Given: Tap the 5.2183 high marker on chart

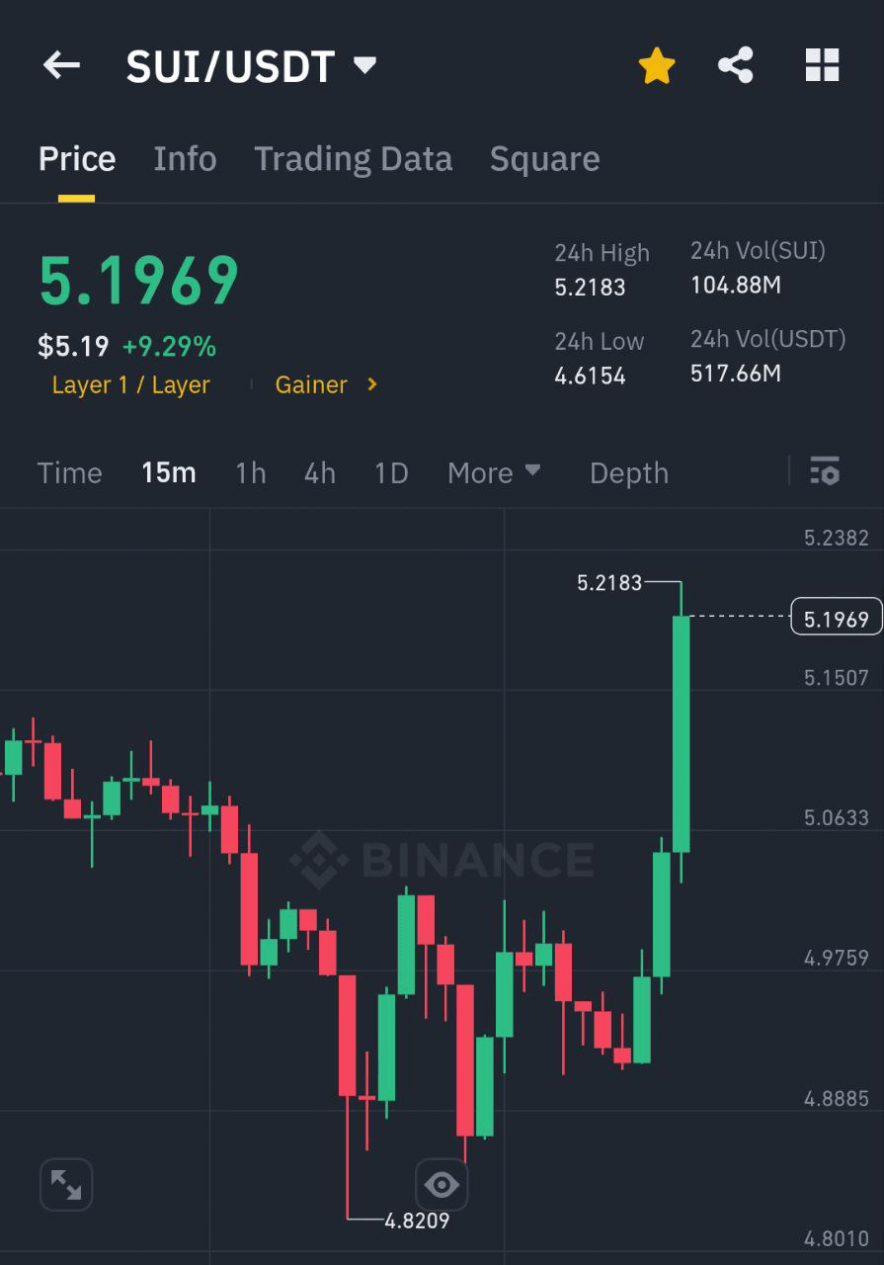Looking at the screenshot, I should pyautogui.click(x=609, y=583).
